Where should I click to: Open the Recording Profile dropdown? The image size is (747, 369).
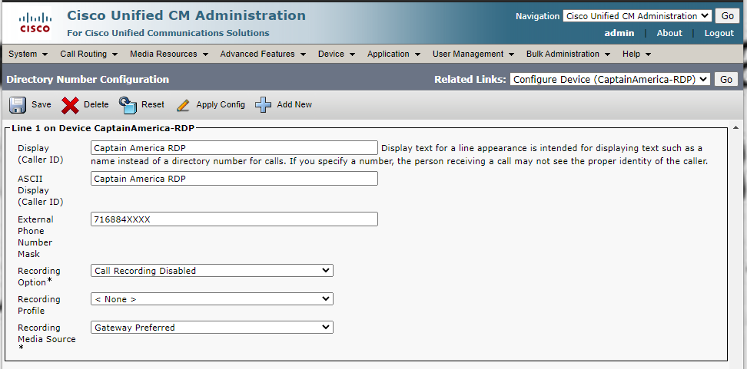click(212, 299)
